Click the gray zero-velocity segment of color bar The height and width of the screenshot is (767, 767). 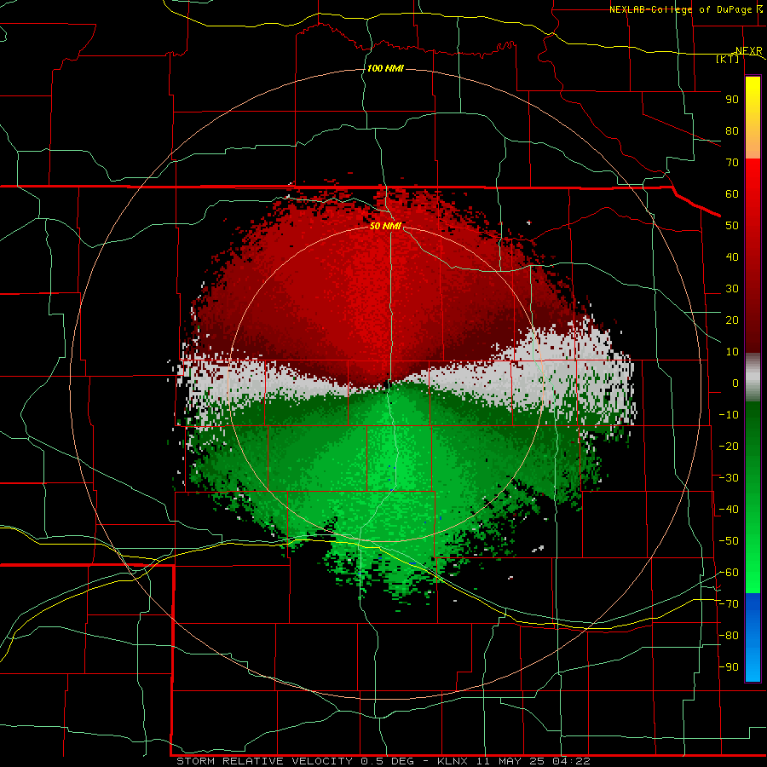point(753,378)
